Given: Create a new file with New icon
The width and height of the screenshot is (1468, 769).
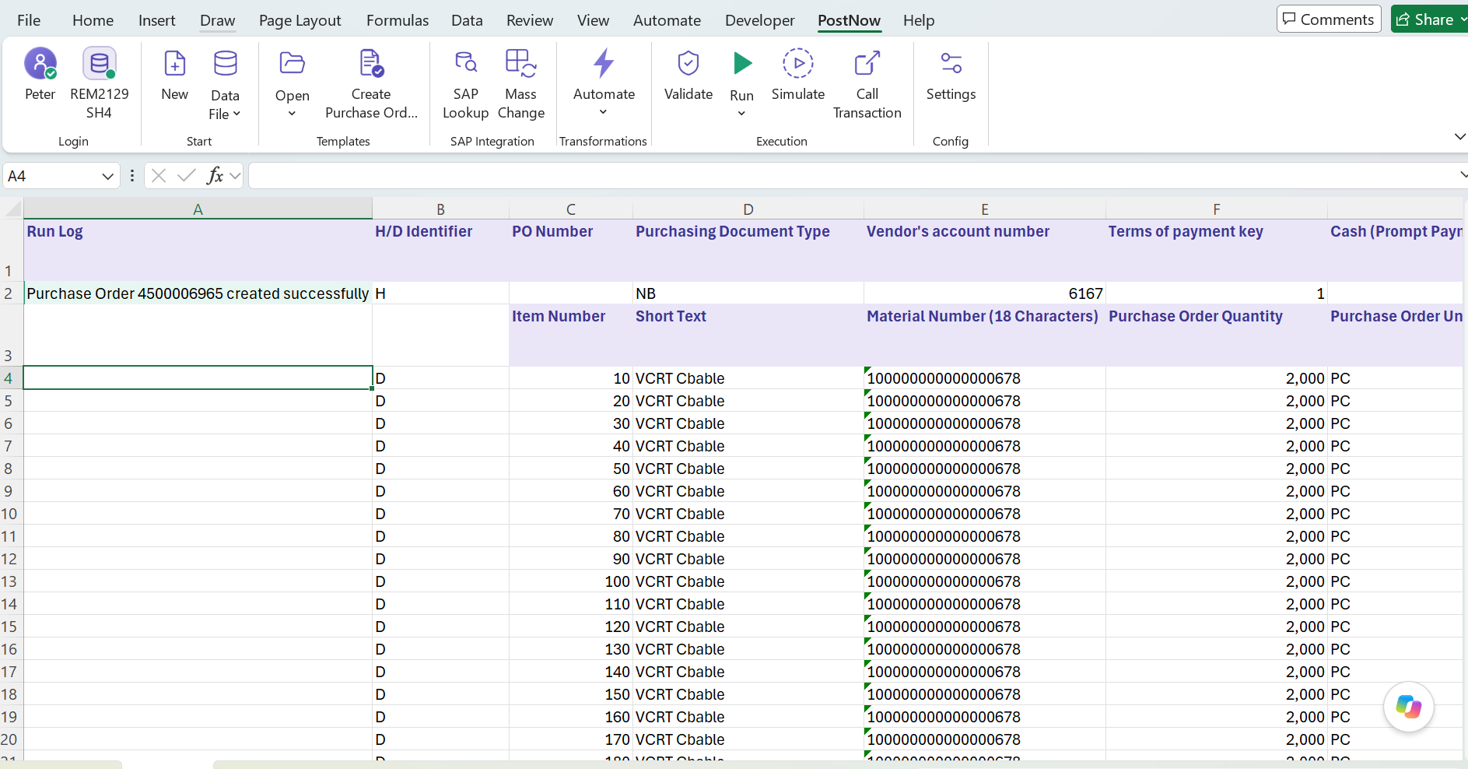Looking at the screenshot, I should click(x=174, y=64).
